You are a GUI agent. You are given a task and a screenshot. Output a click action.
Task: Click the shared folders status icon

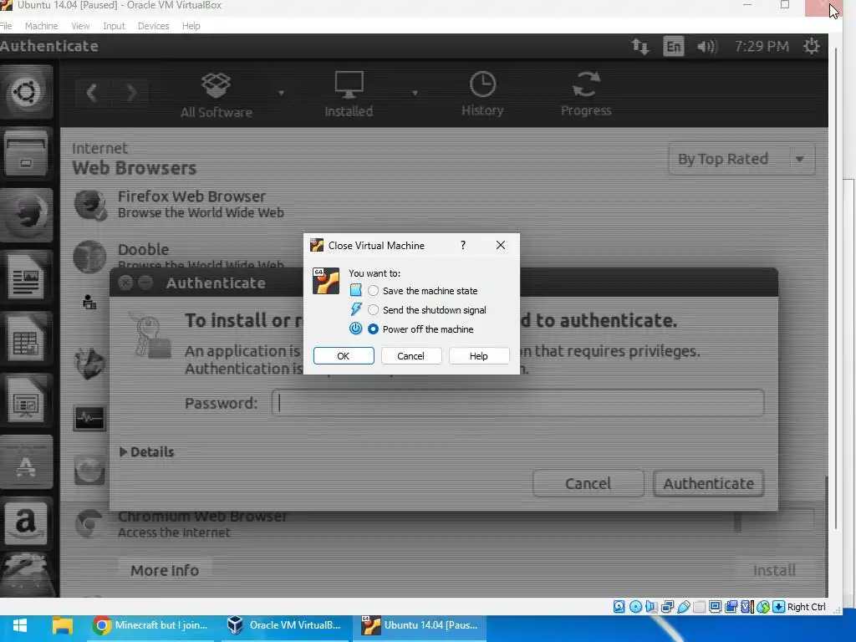coord(700,607)
